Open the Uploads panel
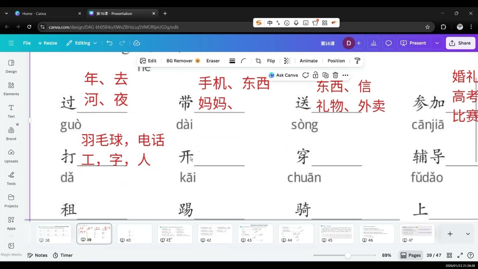The image size is (478, 269). [11, 156]
